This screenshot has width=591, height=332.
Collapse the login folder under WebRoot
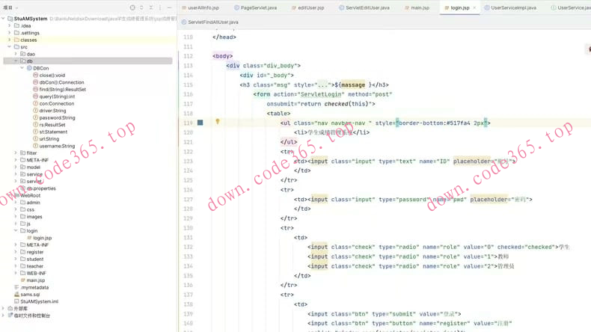pos(16,231)
